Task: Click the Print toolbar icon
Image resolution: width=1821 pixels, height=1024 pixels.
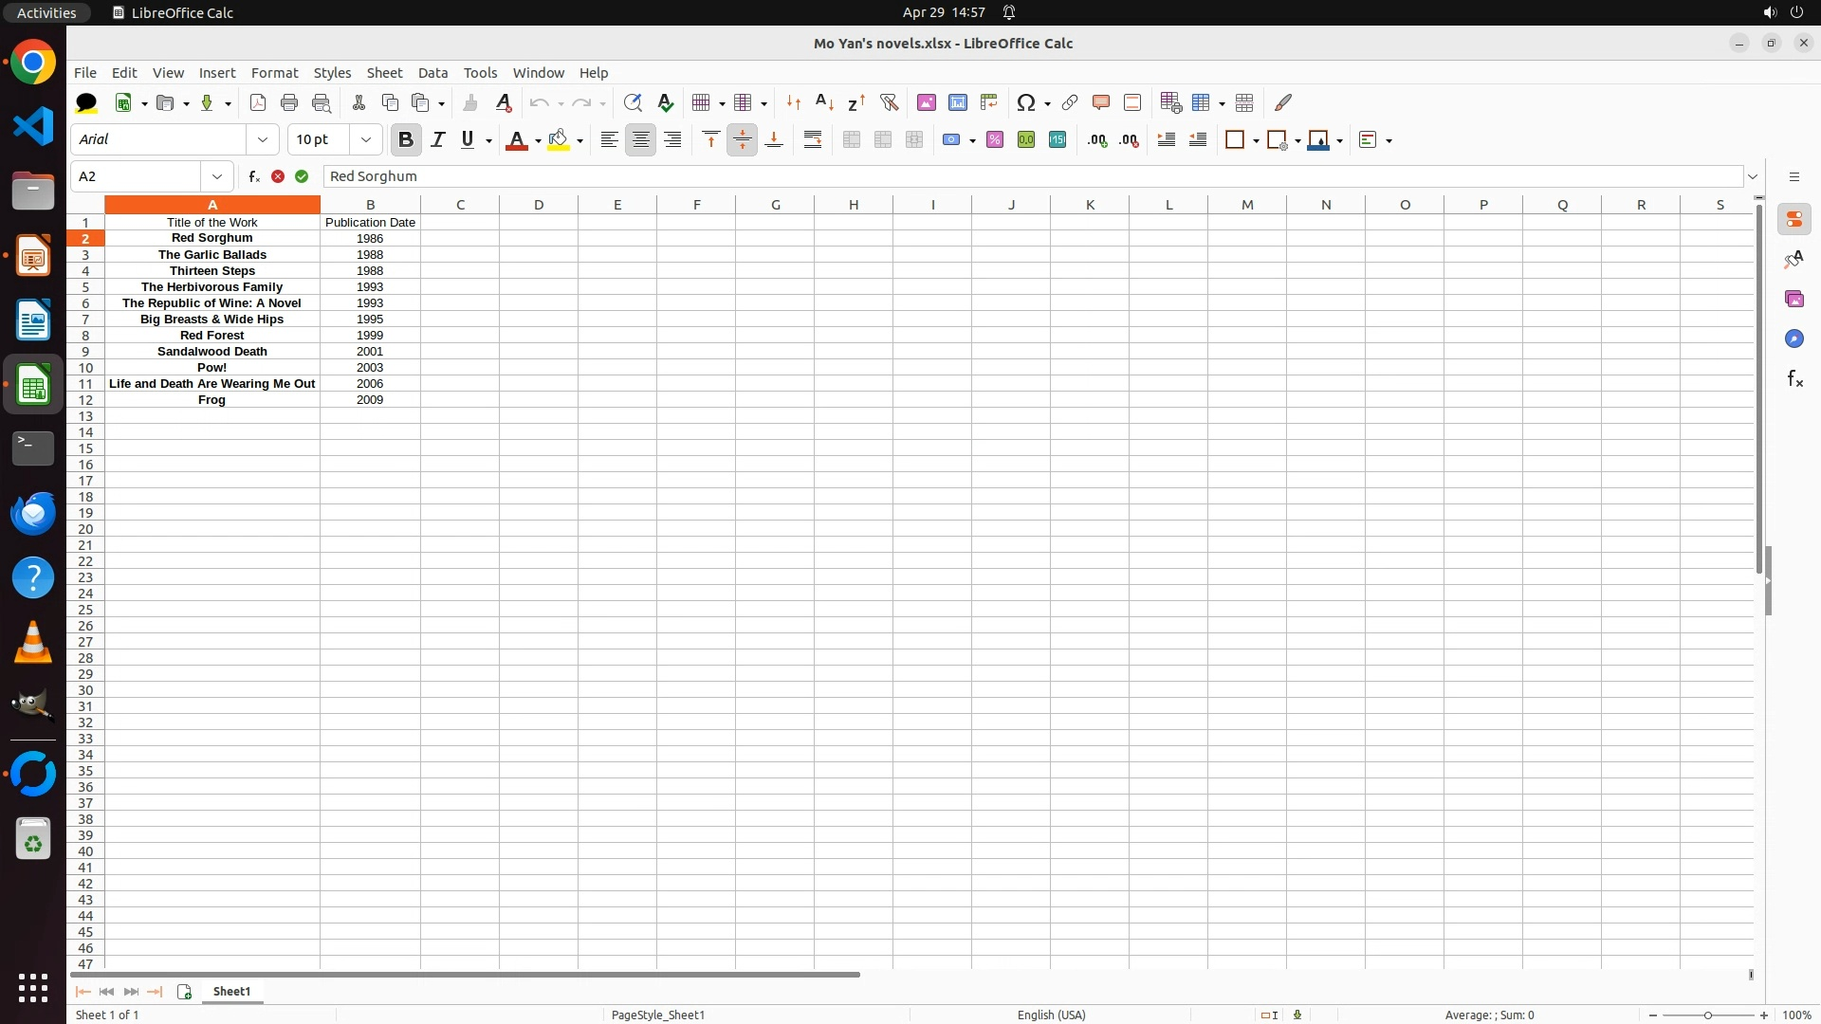Action: tap(289, 102)
